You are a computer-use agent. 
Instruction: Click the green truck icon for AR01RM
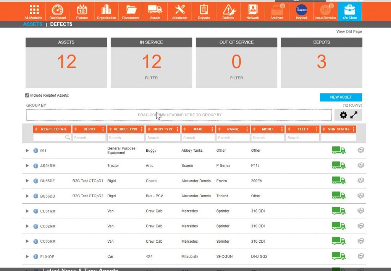pos(338,165)
